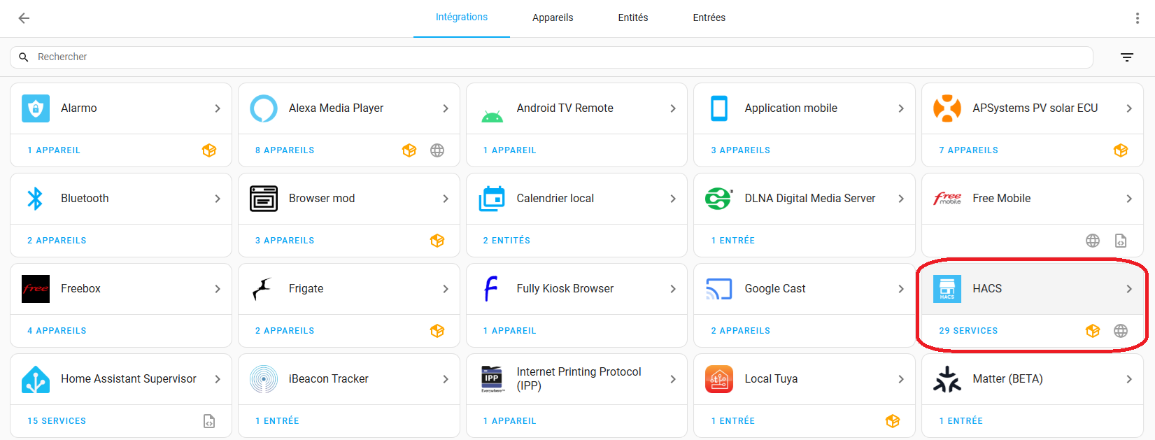Click the YAML file icon on Free Mobile card
1155x440 pixels.
(1121, 241)
